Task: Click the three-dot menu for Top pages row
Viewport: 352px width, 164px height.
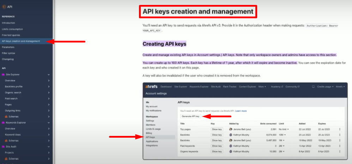Action: (340, 129)
